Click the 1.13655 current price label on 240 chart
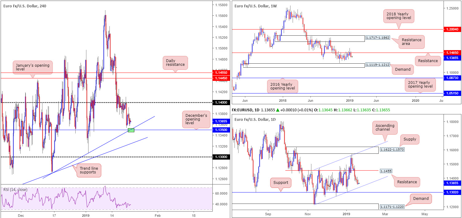The height and width of the screenshot is (218, 462). [221, 121]
